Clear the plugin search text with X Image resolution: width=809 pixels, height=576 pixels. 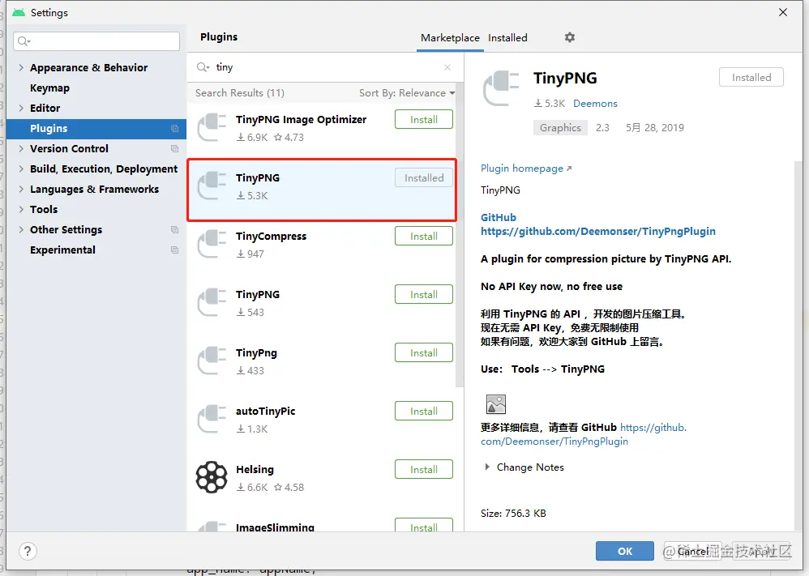point(447,67)
